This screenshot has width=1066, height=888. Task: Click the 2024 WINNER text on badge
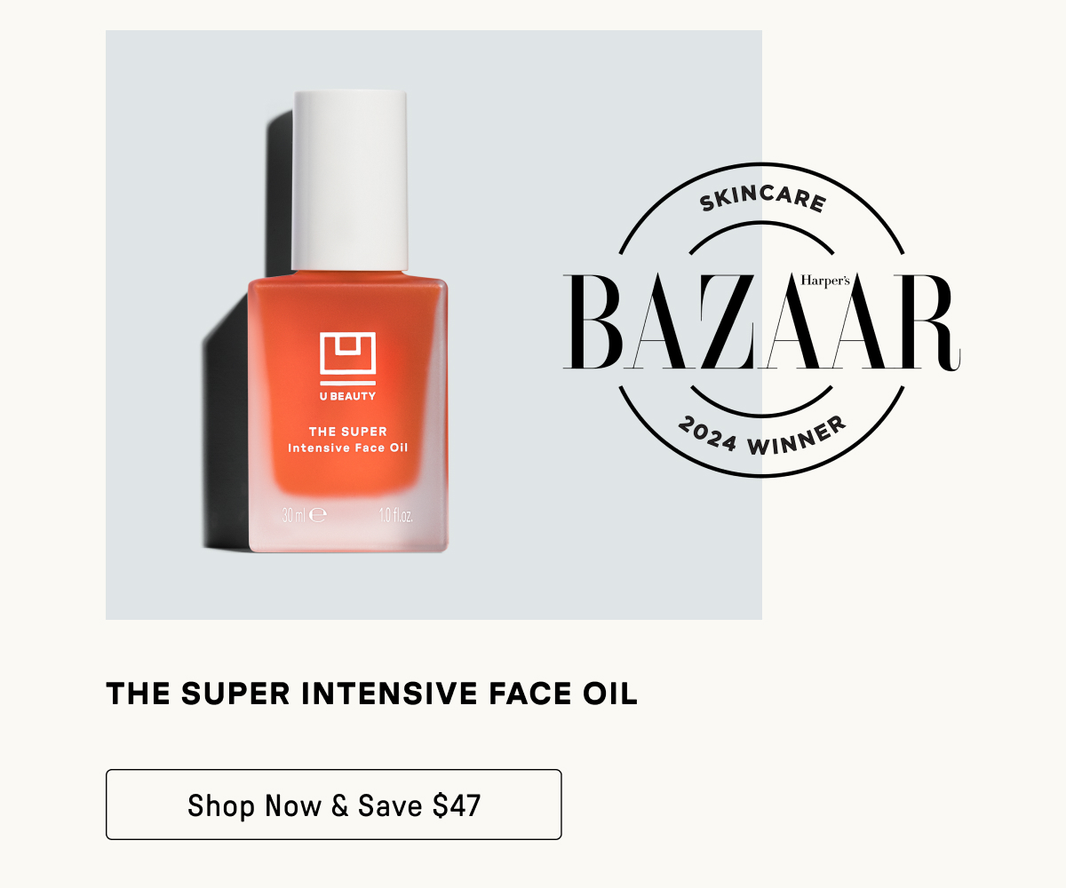pos(761,435)
